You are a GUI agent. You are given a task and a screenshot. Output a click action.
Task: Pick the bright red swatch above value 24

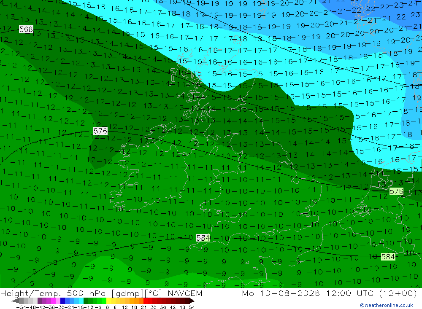(146, 301)
